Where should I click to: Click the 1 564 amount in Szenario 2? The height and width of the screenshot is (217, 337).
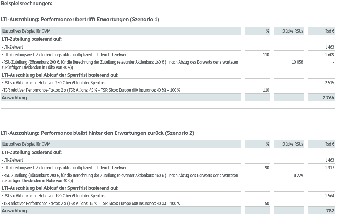tap(329, 196)
